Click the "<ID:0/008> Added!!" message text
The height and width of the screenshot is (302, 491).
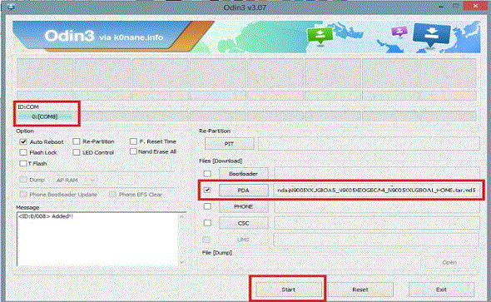(x=46, y=216)
